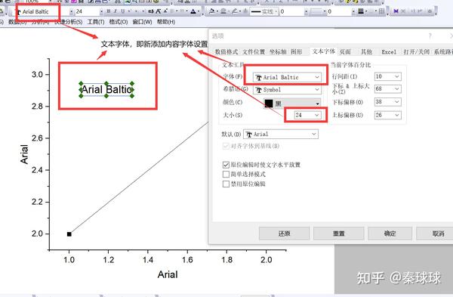
Task: Click the 重置 button
Action: [338, 234]
